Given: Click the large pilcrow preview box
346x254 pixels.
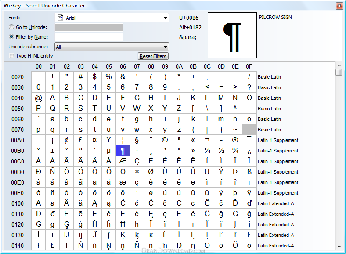Looking at the screenshot, I should click(x=232, y=35).
